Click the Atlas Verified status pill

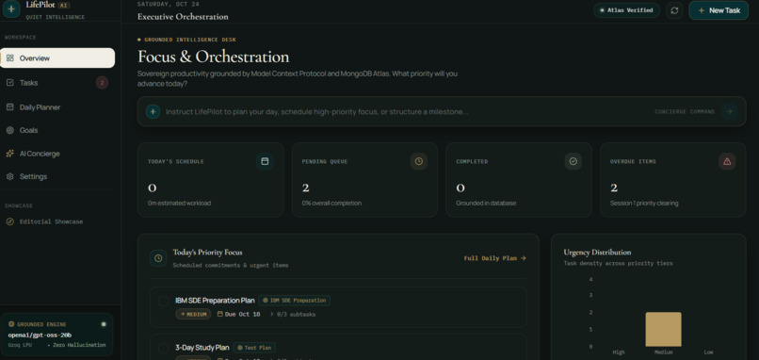626,10
